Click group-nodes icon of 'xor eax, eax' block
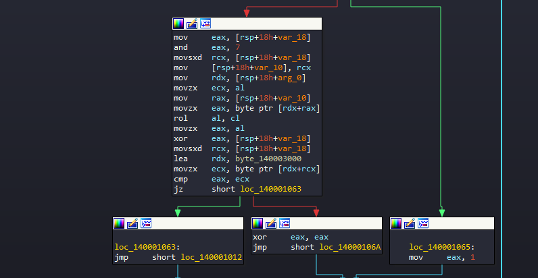 (285, 223)
